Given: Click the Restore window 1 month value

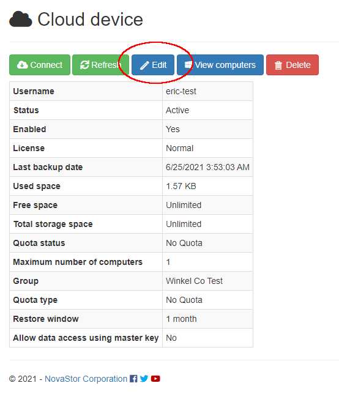Looking at the screenshot, I should pos(181,319).
